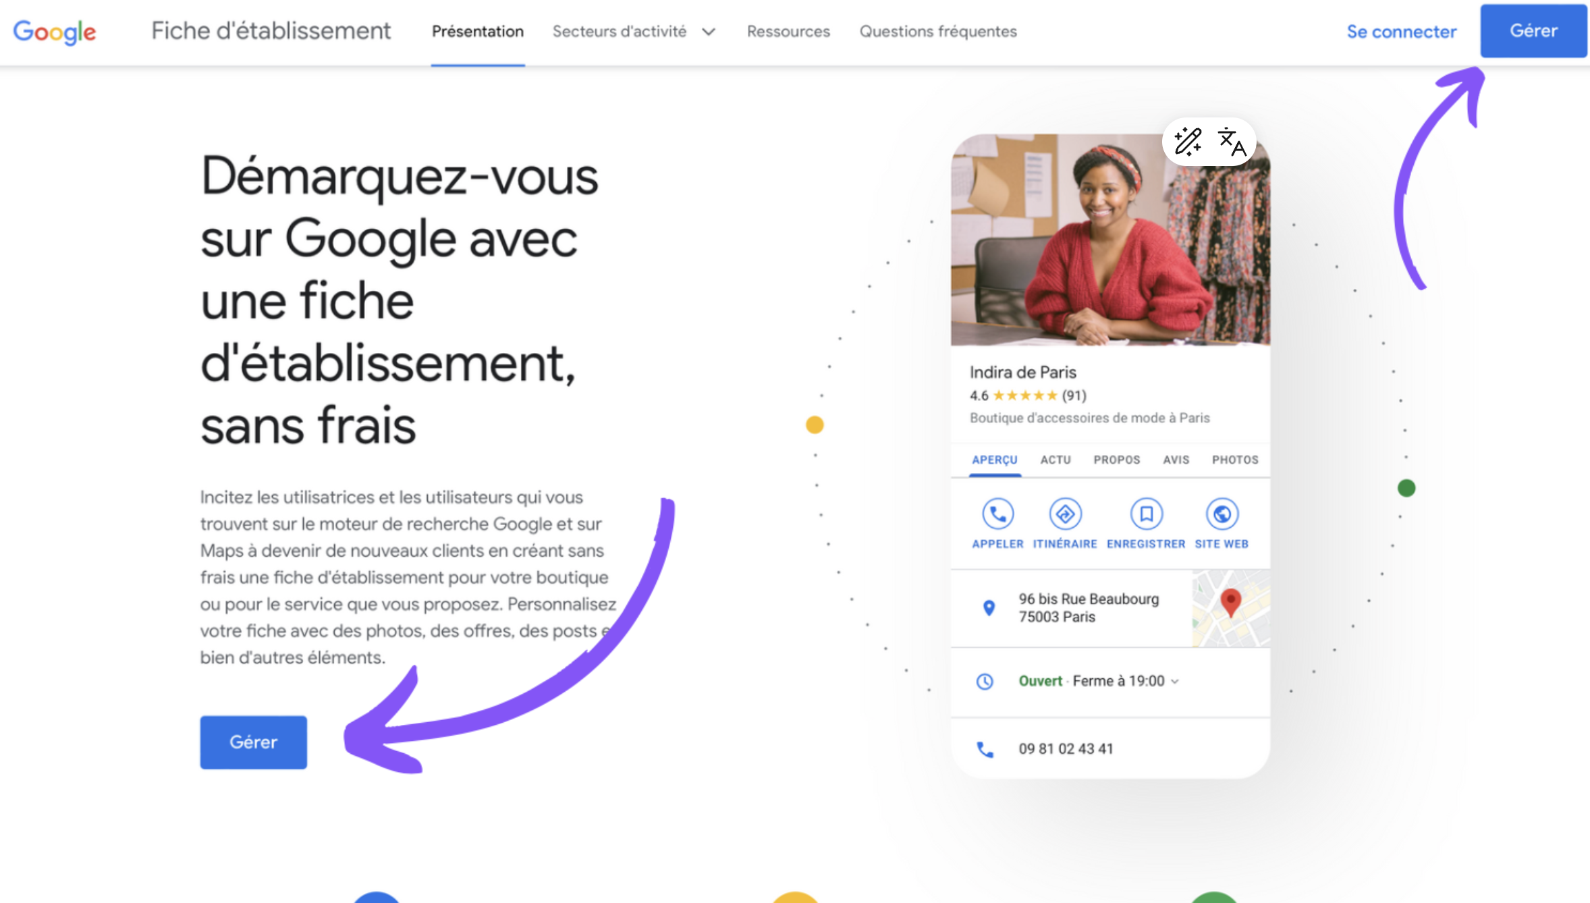Expand the Ferme à 19:00 hours chevron
The height and width of the screenshot is (903, 1590).
[1175, 681]
